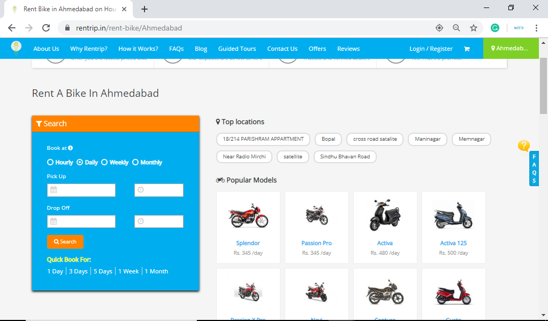Quick book for 1 Month

click(x=157, y=271)
